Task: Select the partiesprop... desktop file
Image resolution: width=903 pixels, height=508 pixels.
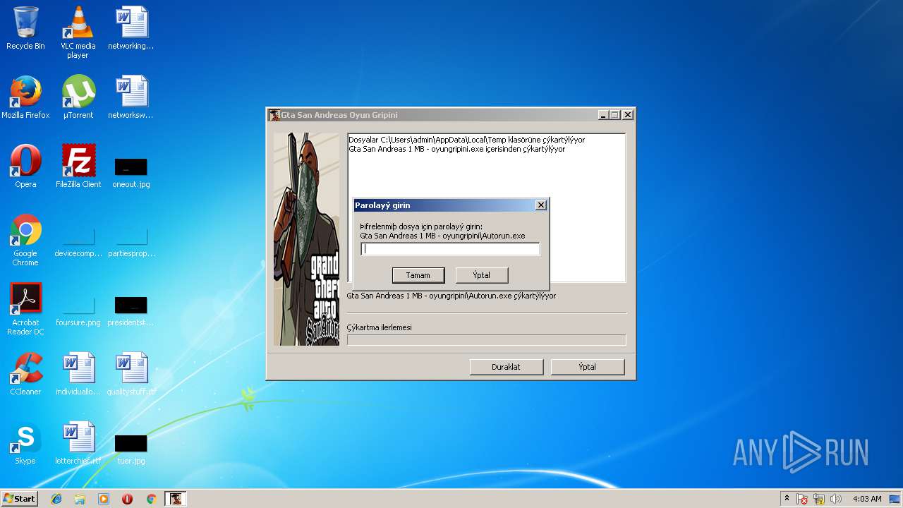Action: pyautogui.click(x=131, y=243)
